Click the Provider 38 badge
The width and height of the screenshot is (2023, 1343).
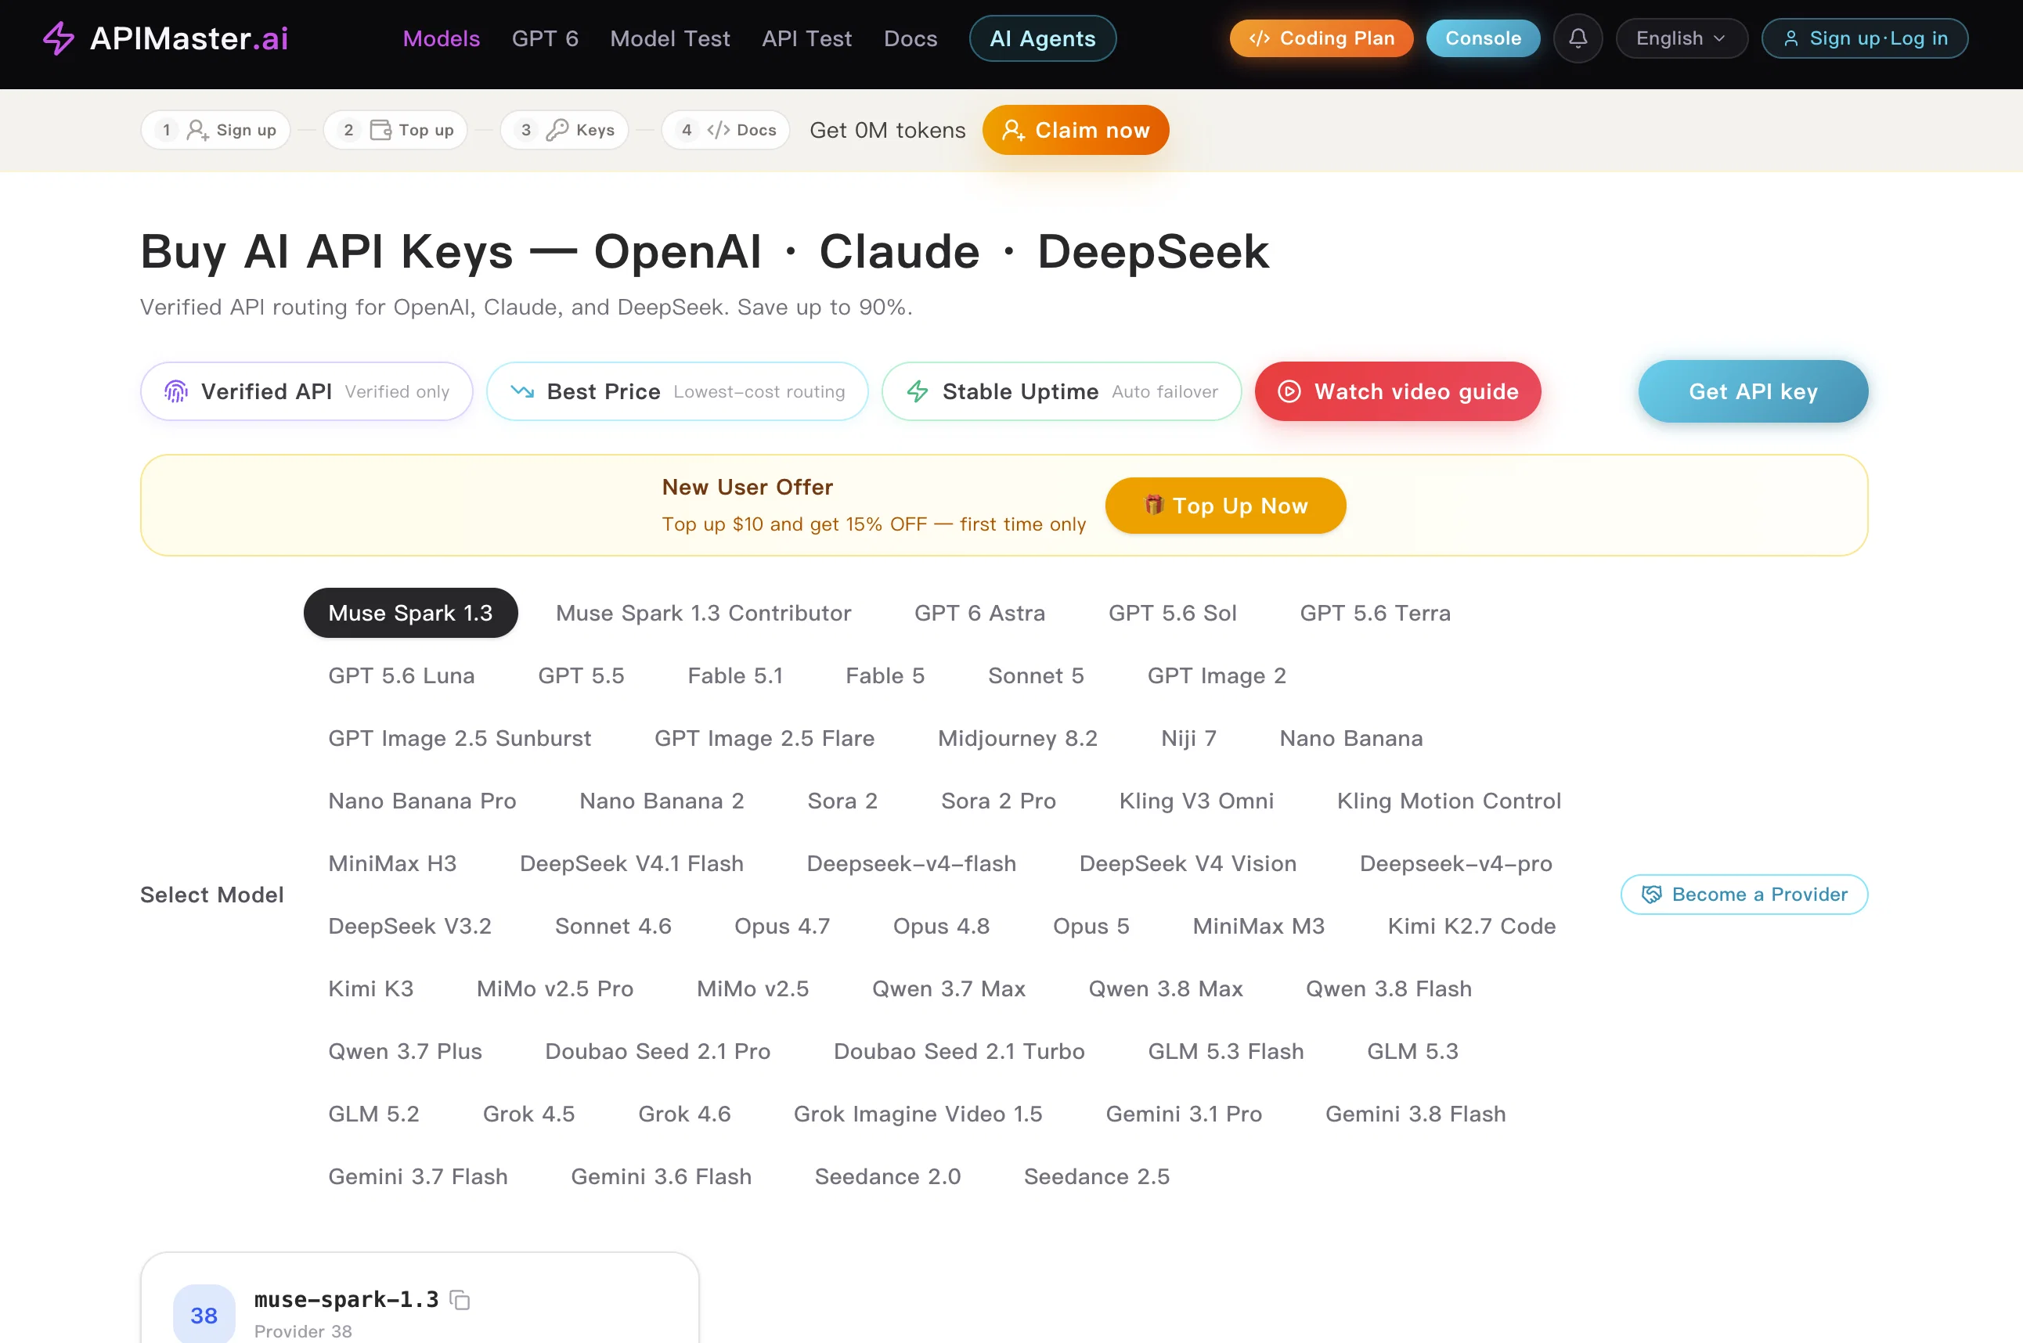pyautogui.click(x=204, y=1315)
